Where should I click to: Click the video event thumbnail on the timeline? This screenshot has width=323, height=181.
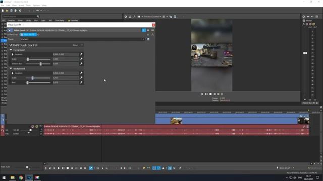click(176, 121)
